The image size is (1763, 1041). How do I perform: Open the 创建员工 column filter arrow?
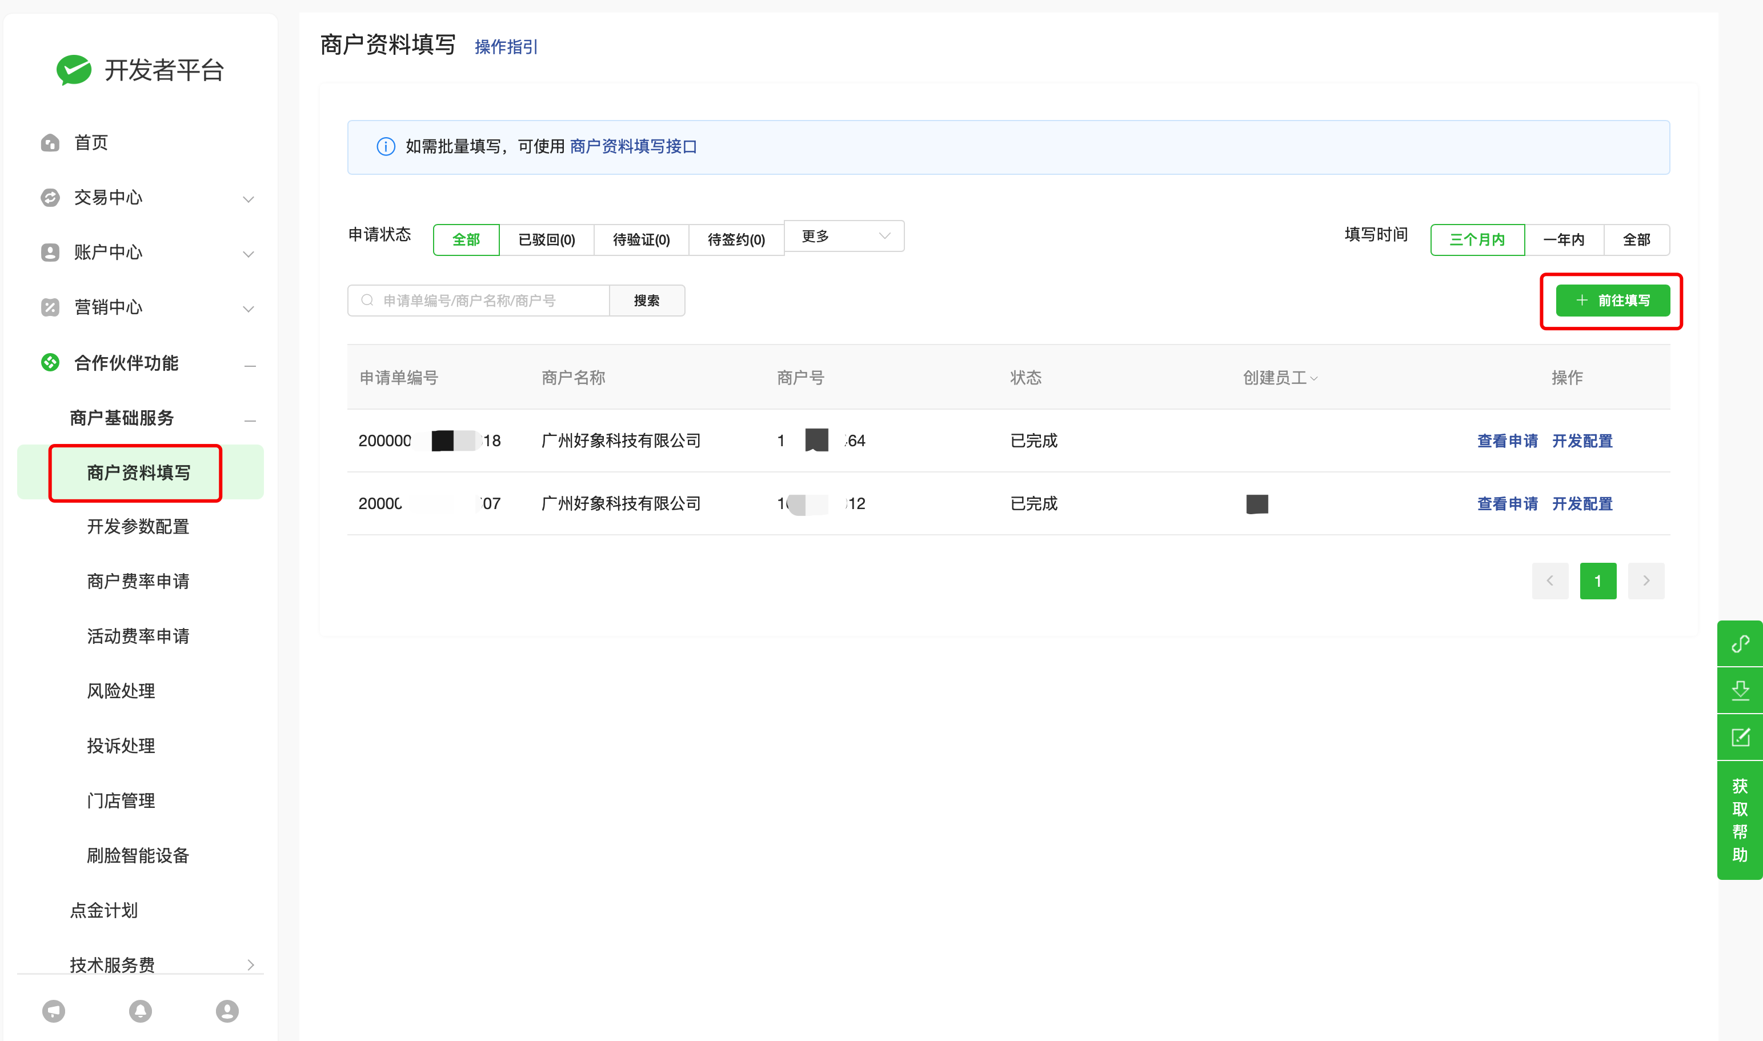(1314, 379)
